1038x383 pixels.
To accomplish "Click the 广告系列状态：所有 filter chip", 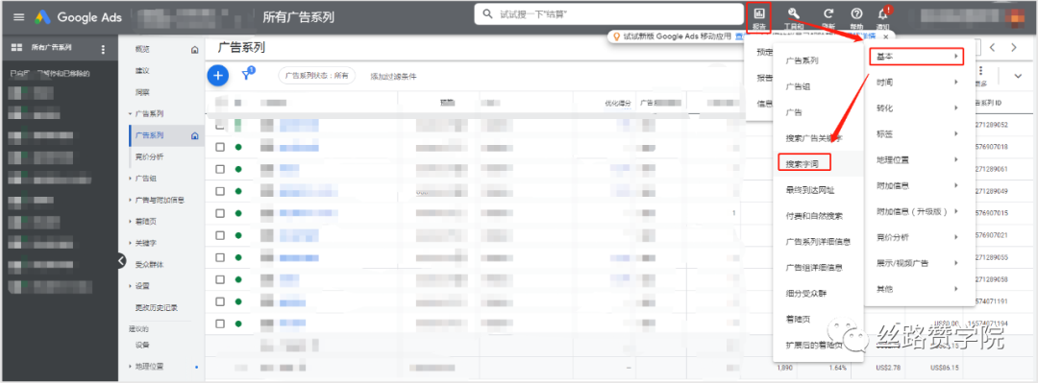I will 316,76.
